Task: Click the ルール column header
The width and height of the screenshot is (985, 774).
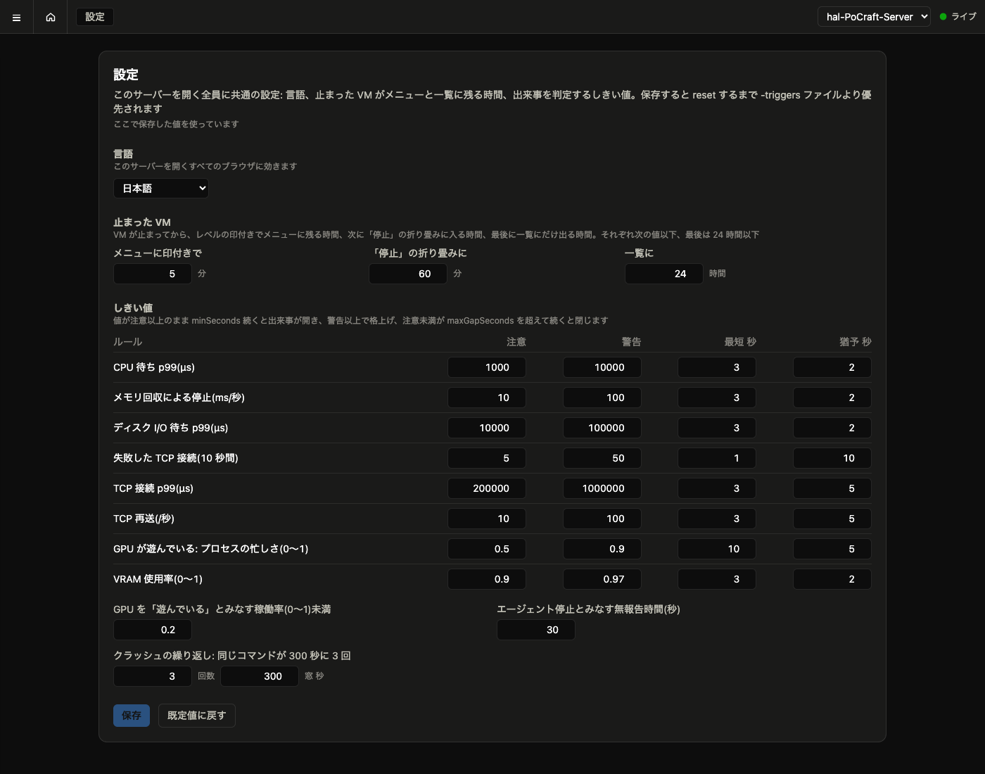Action: click(127, 342)
